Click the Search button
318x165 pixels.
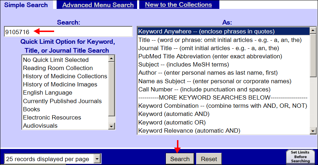(x=180, y=159)
